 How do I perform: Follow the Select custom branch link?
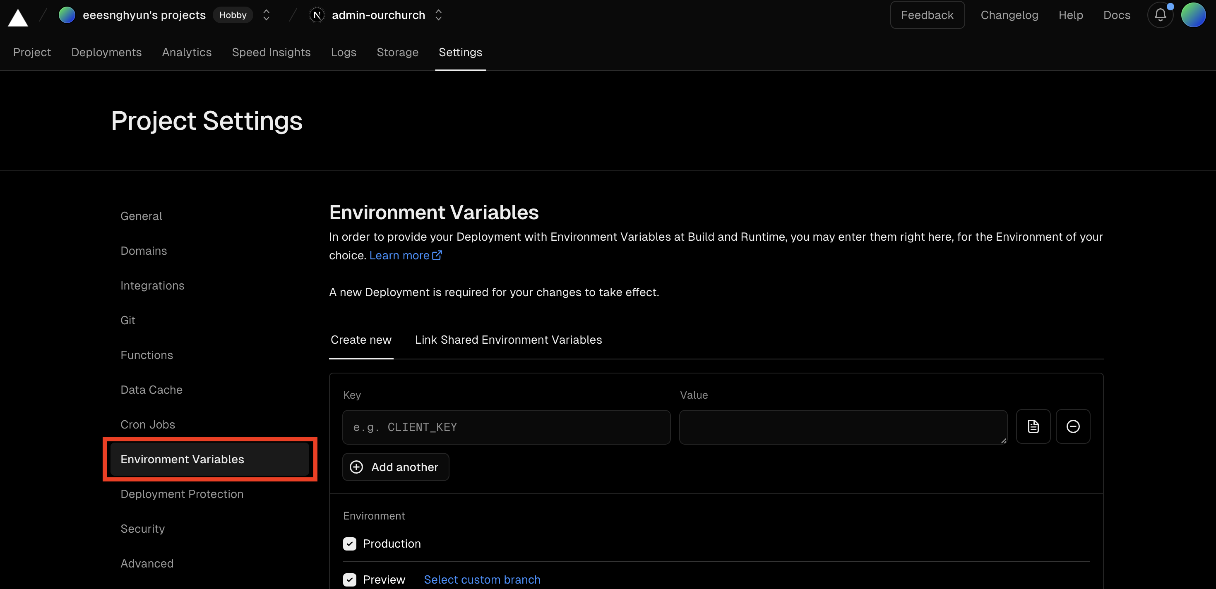[x=481, y=579]
